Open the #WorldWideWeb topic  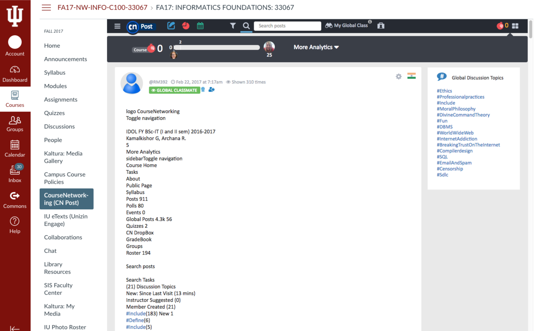(x=455, y=133)
